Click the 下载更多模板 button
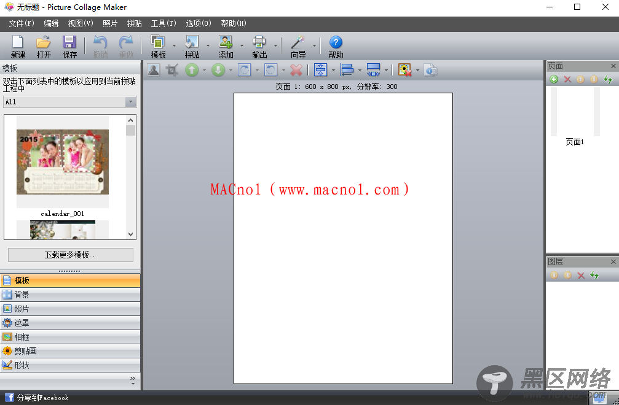This screenshot has width=619, height=405. [71, 255]
